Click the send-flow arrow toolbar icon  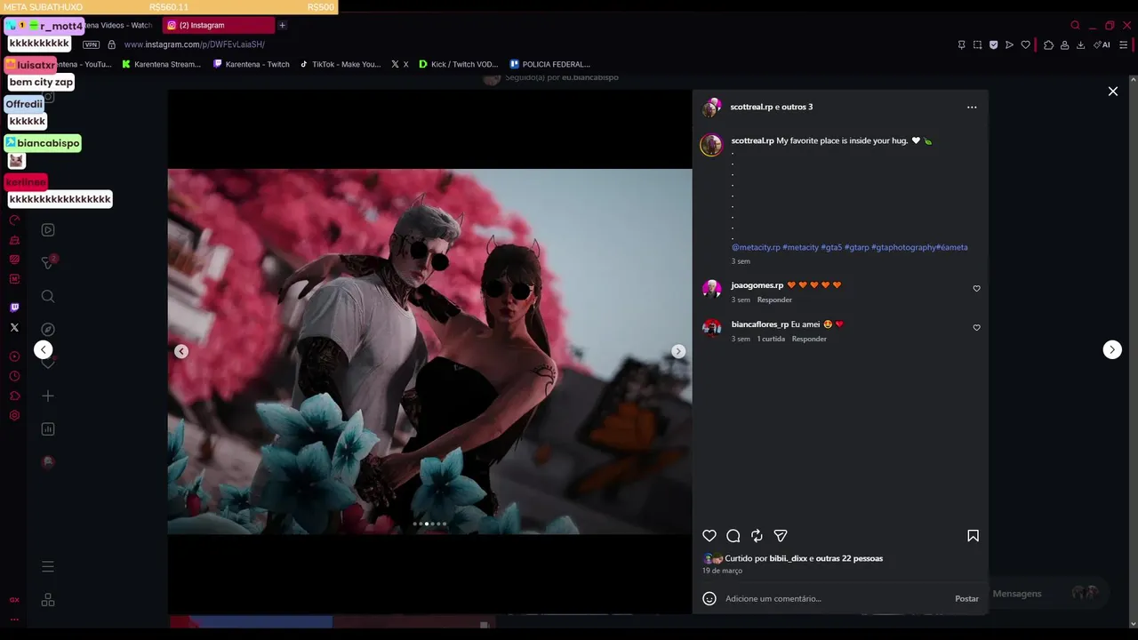point(1009,44)
